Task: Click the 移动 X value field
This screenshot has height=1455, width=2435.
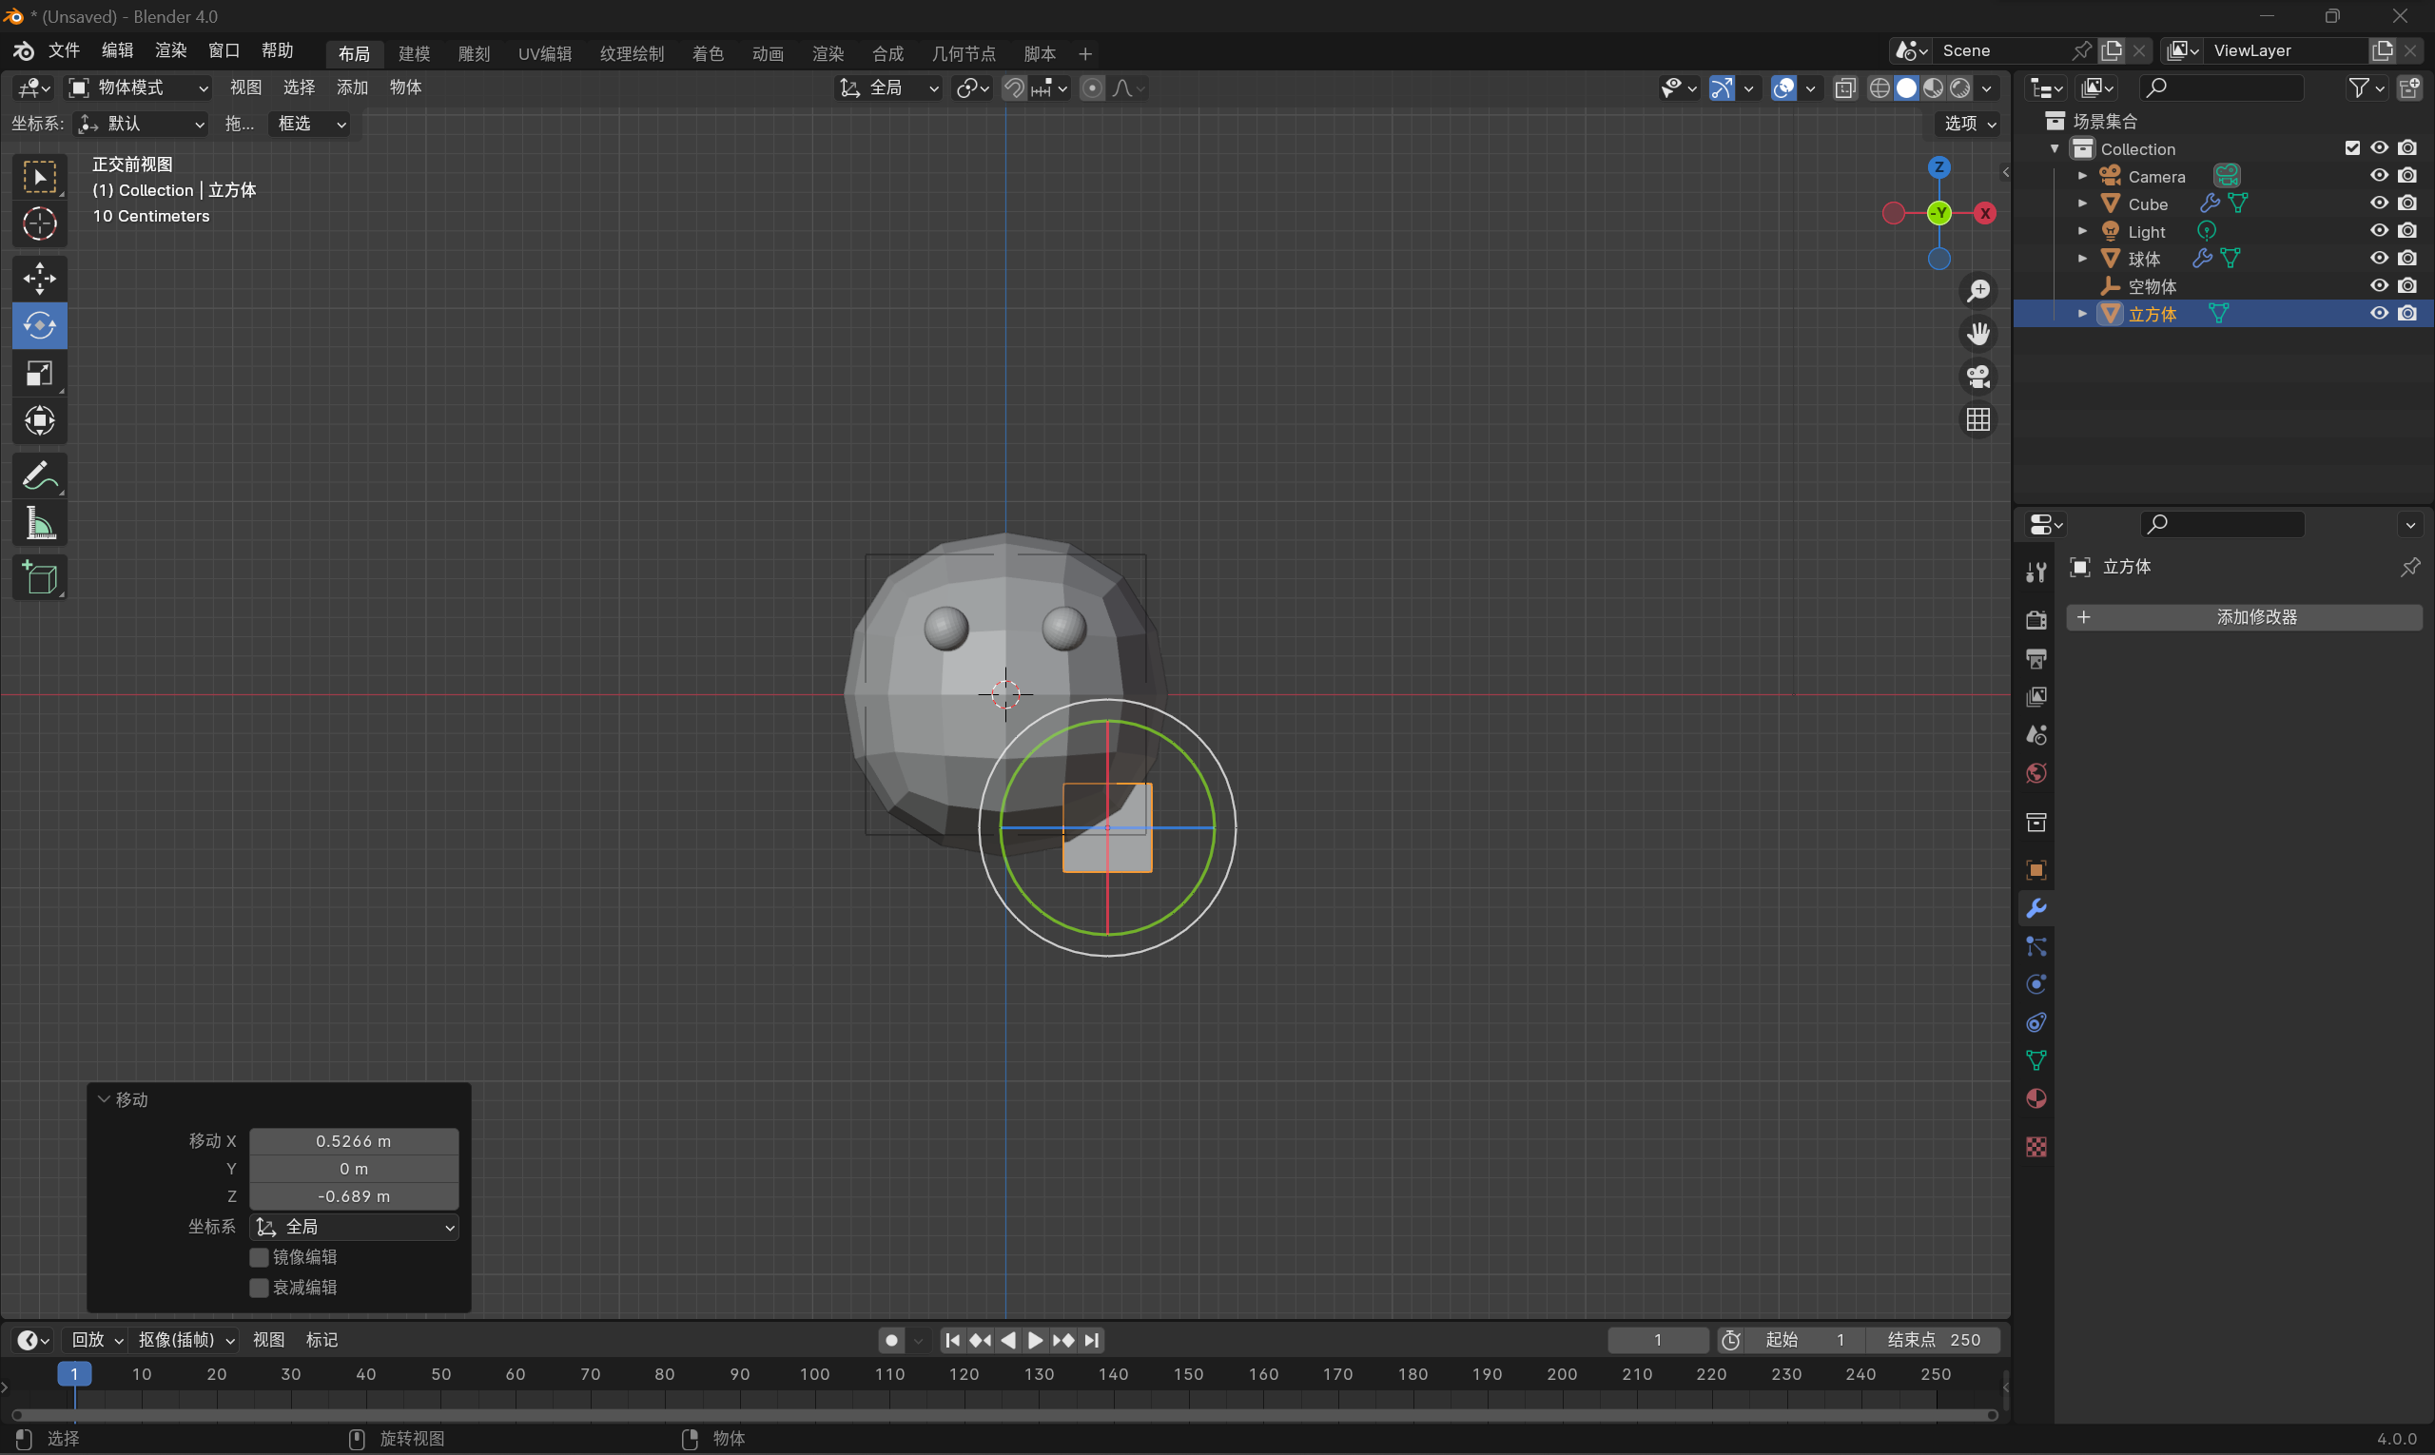Action: (353, 1140)
